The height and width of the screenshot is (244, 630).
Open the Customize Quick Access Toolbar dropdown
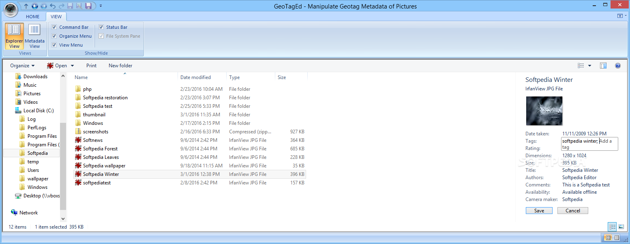pyautogui.click(x=101, y=6)
